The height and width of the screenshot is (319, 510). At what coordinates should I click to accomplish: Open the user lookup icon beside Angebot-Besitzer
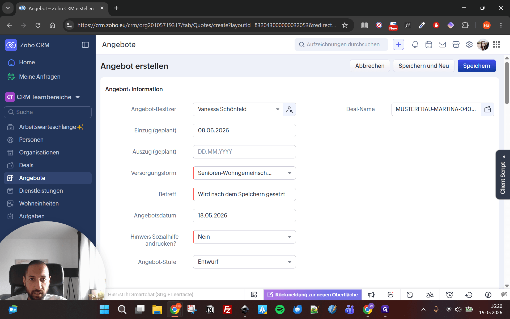(289, 109)
